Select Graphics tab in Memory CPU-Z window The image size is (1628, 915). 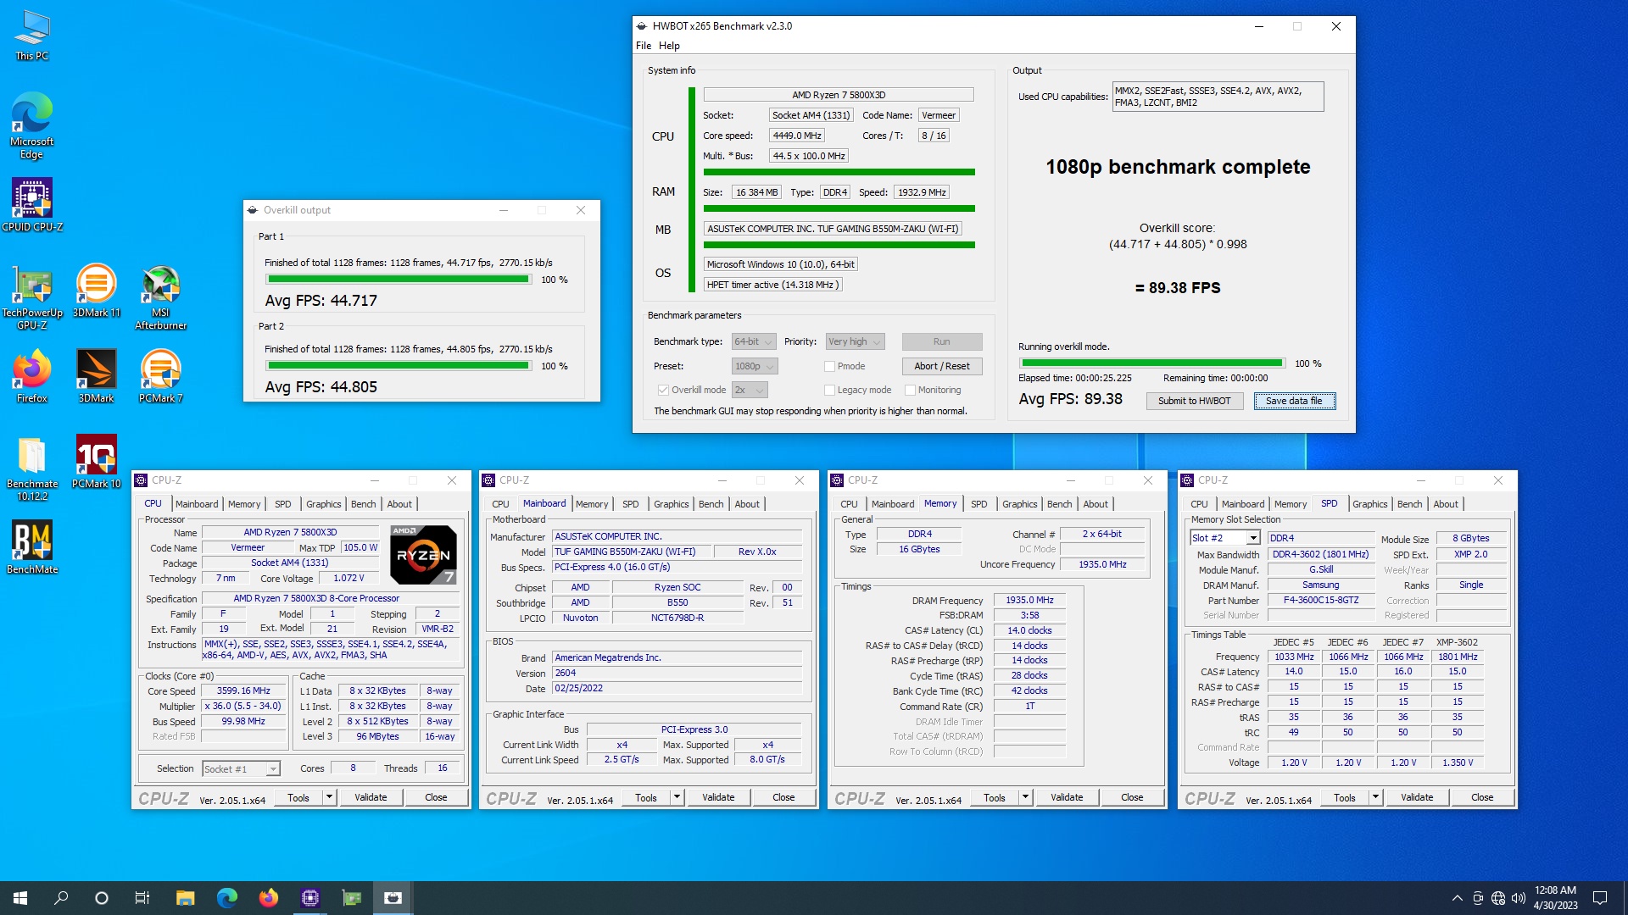click(1019, 504)
